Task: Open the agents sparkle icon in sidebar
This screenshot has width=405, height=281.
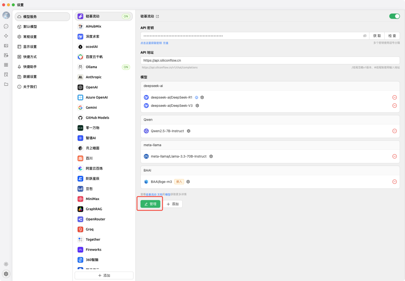Action: coord(6,36)
